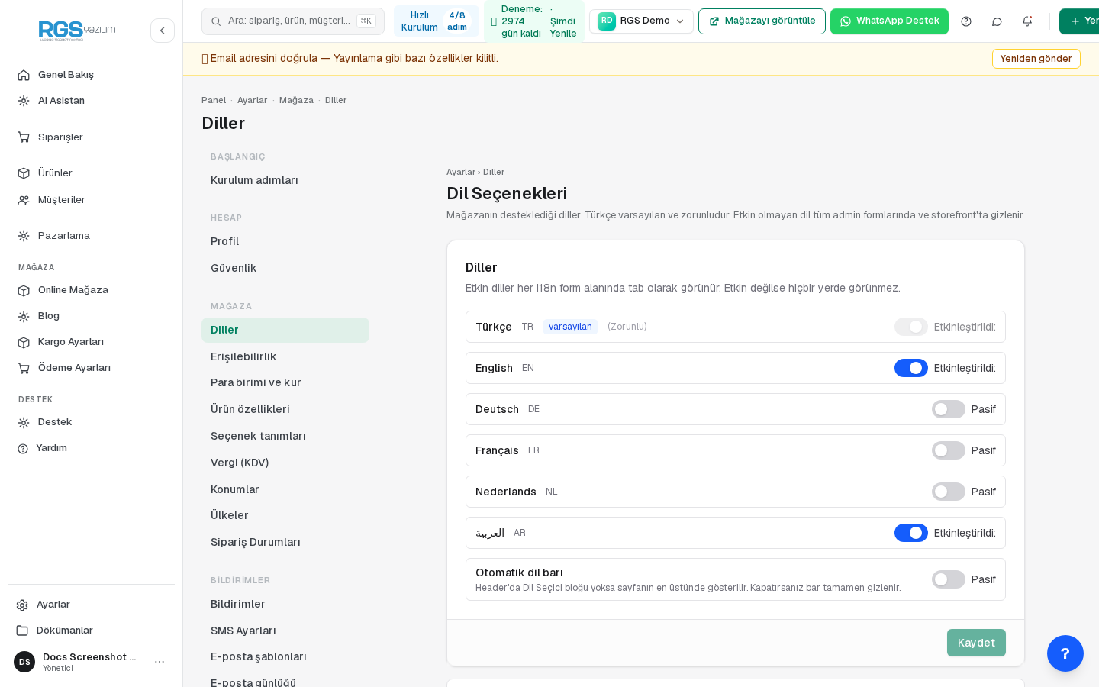Viewport: 1099px width, 687px height.
Task: Click Yeniden gönder verification email button
Action: click(1036, 59)
